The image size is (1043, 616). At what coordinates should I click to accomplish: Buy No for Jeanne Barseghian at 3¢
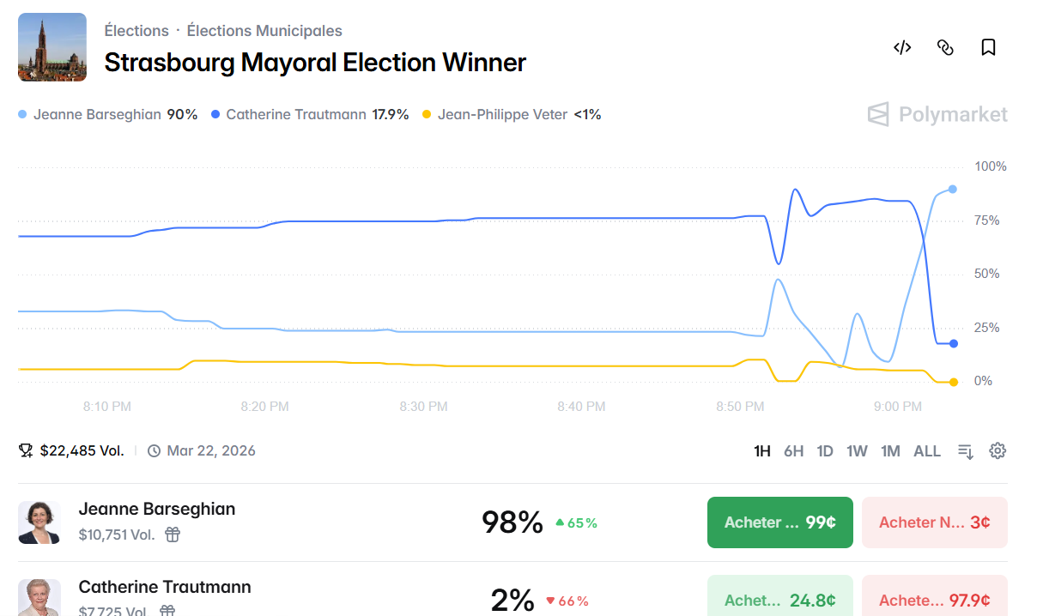pyautogui.click(x=934, y=522)
